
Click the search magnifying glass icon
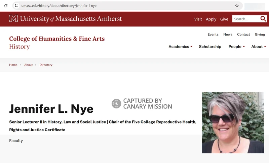tap(263, 19)
